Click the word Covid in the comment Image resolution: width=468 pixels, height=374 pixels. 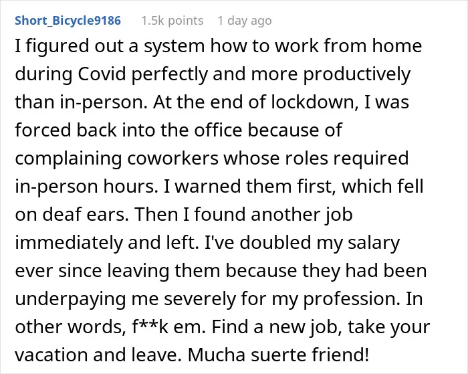click(x=102, y=74)
